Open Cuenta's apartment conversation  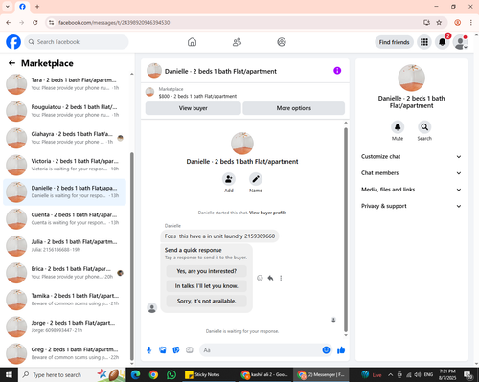(x=64, y=218)
